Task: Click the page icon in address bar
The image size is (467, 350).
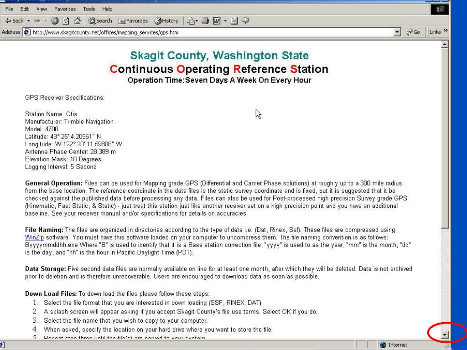Action: tap(27, 32)
